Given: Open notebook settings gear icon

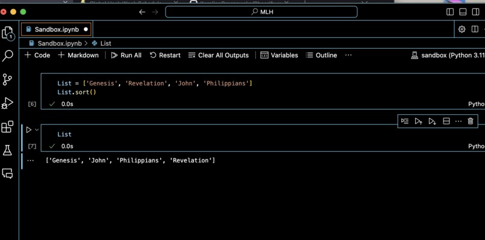Looking at the screenshot, I should pos(462,29).
